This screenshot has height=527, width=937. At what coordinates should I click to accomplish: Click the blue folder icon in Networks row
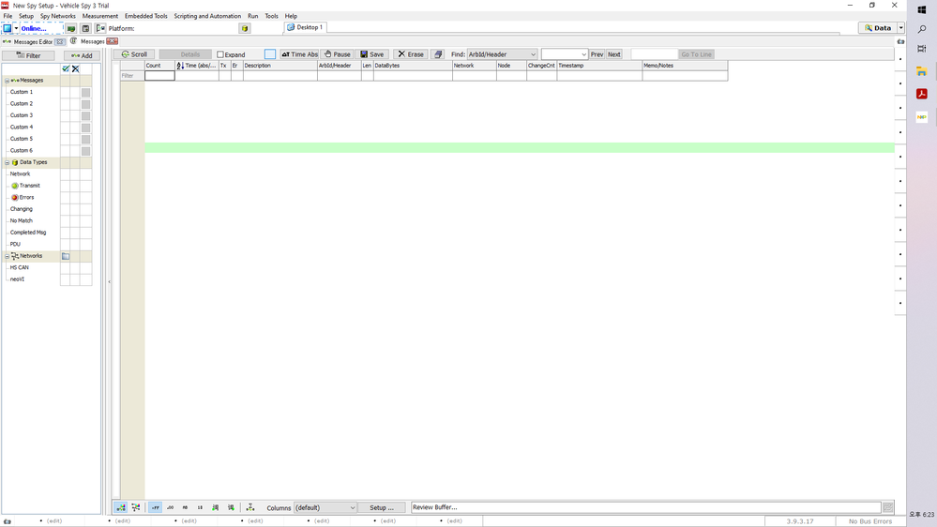tap(66, 256)
